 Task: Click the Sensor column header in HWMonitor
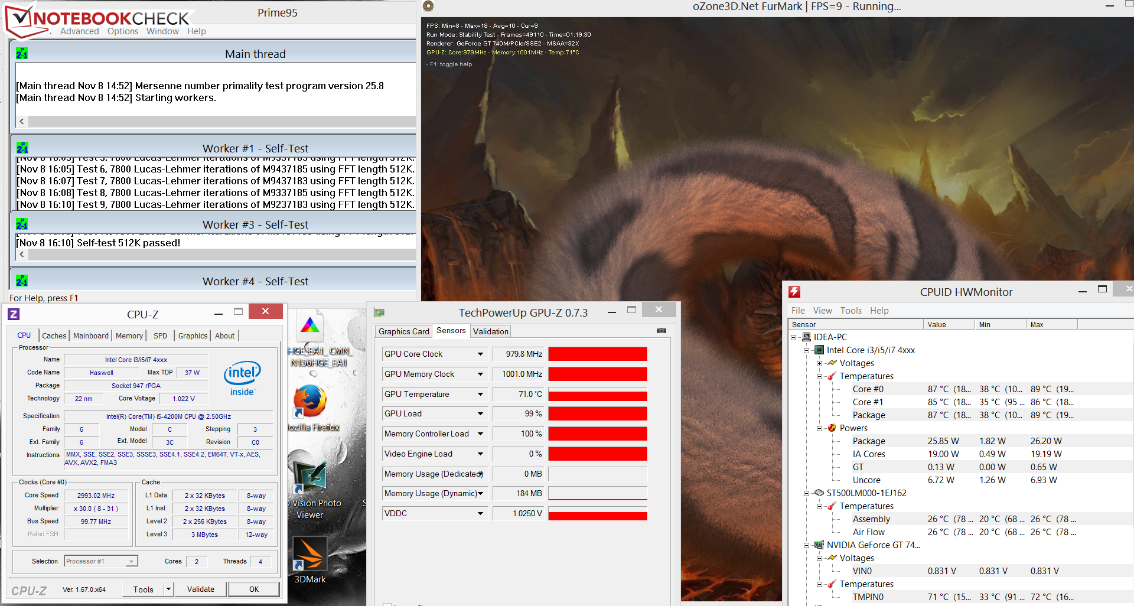856,325
